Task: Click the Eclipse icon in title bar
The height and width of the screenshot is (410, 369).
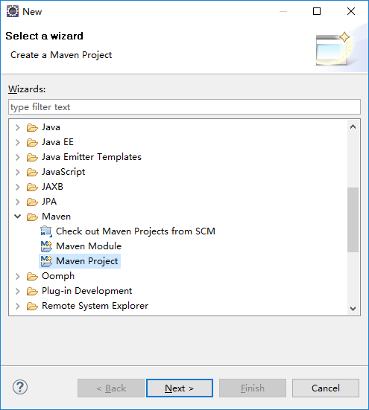Action: point(13,11)
